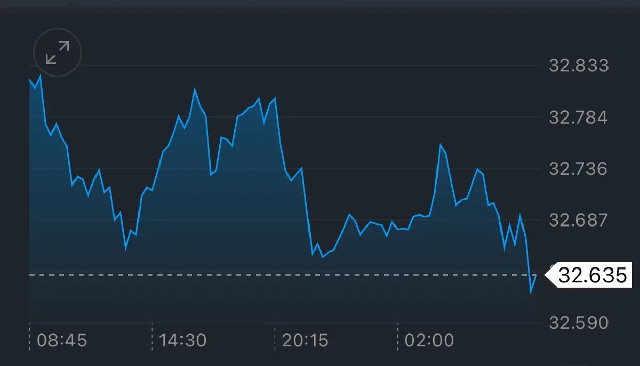
Task: Click the current price tag 32.635
Action: (x=592, y=275)
